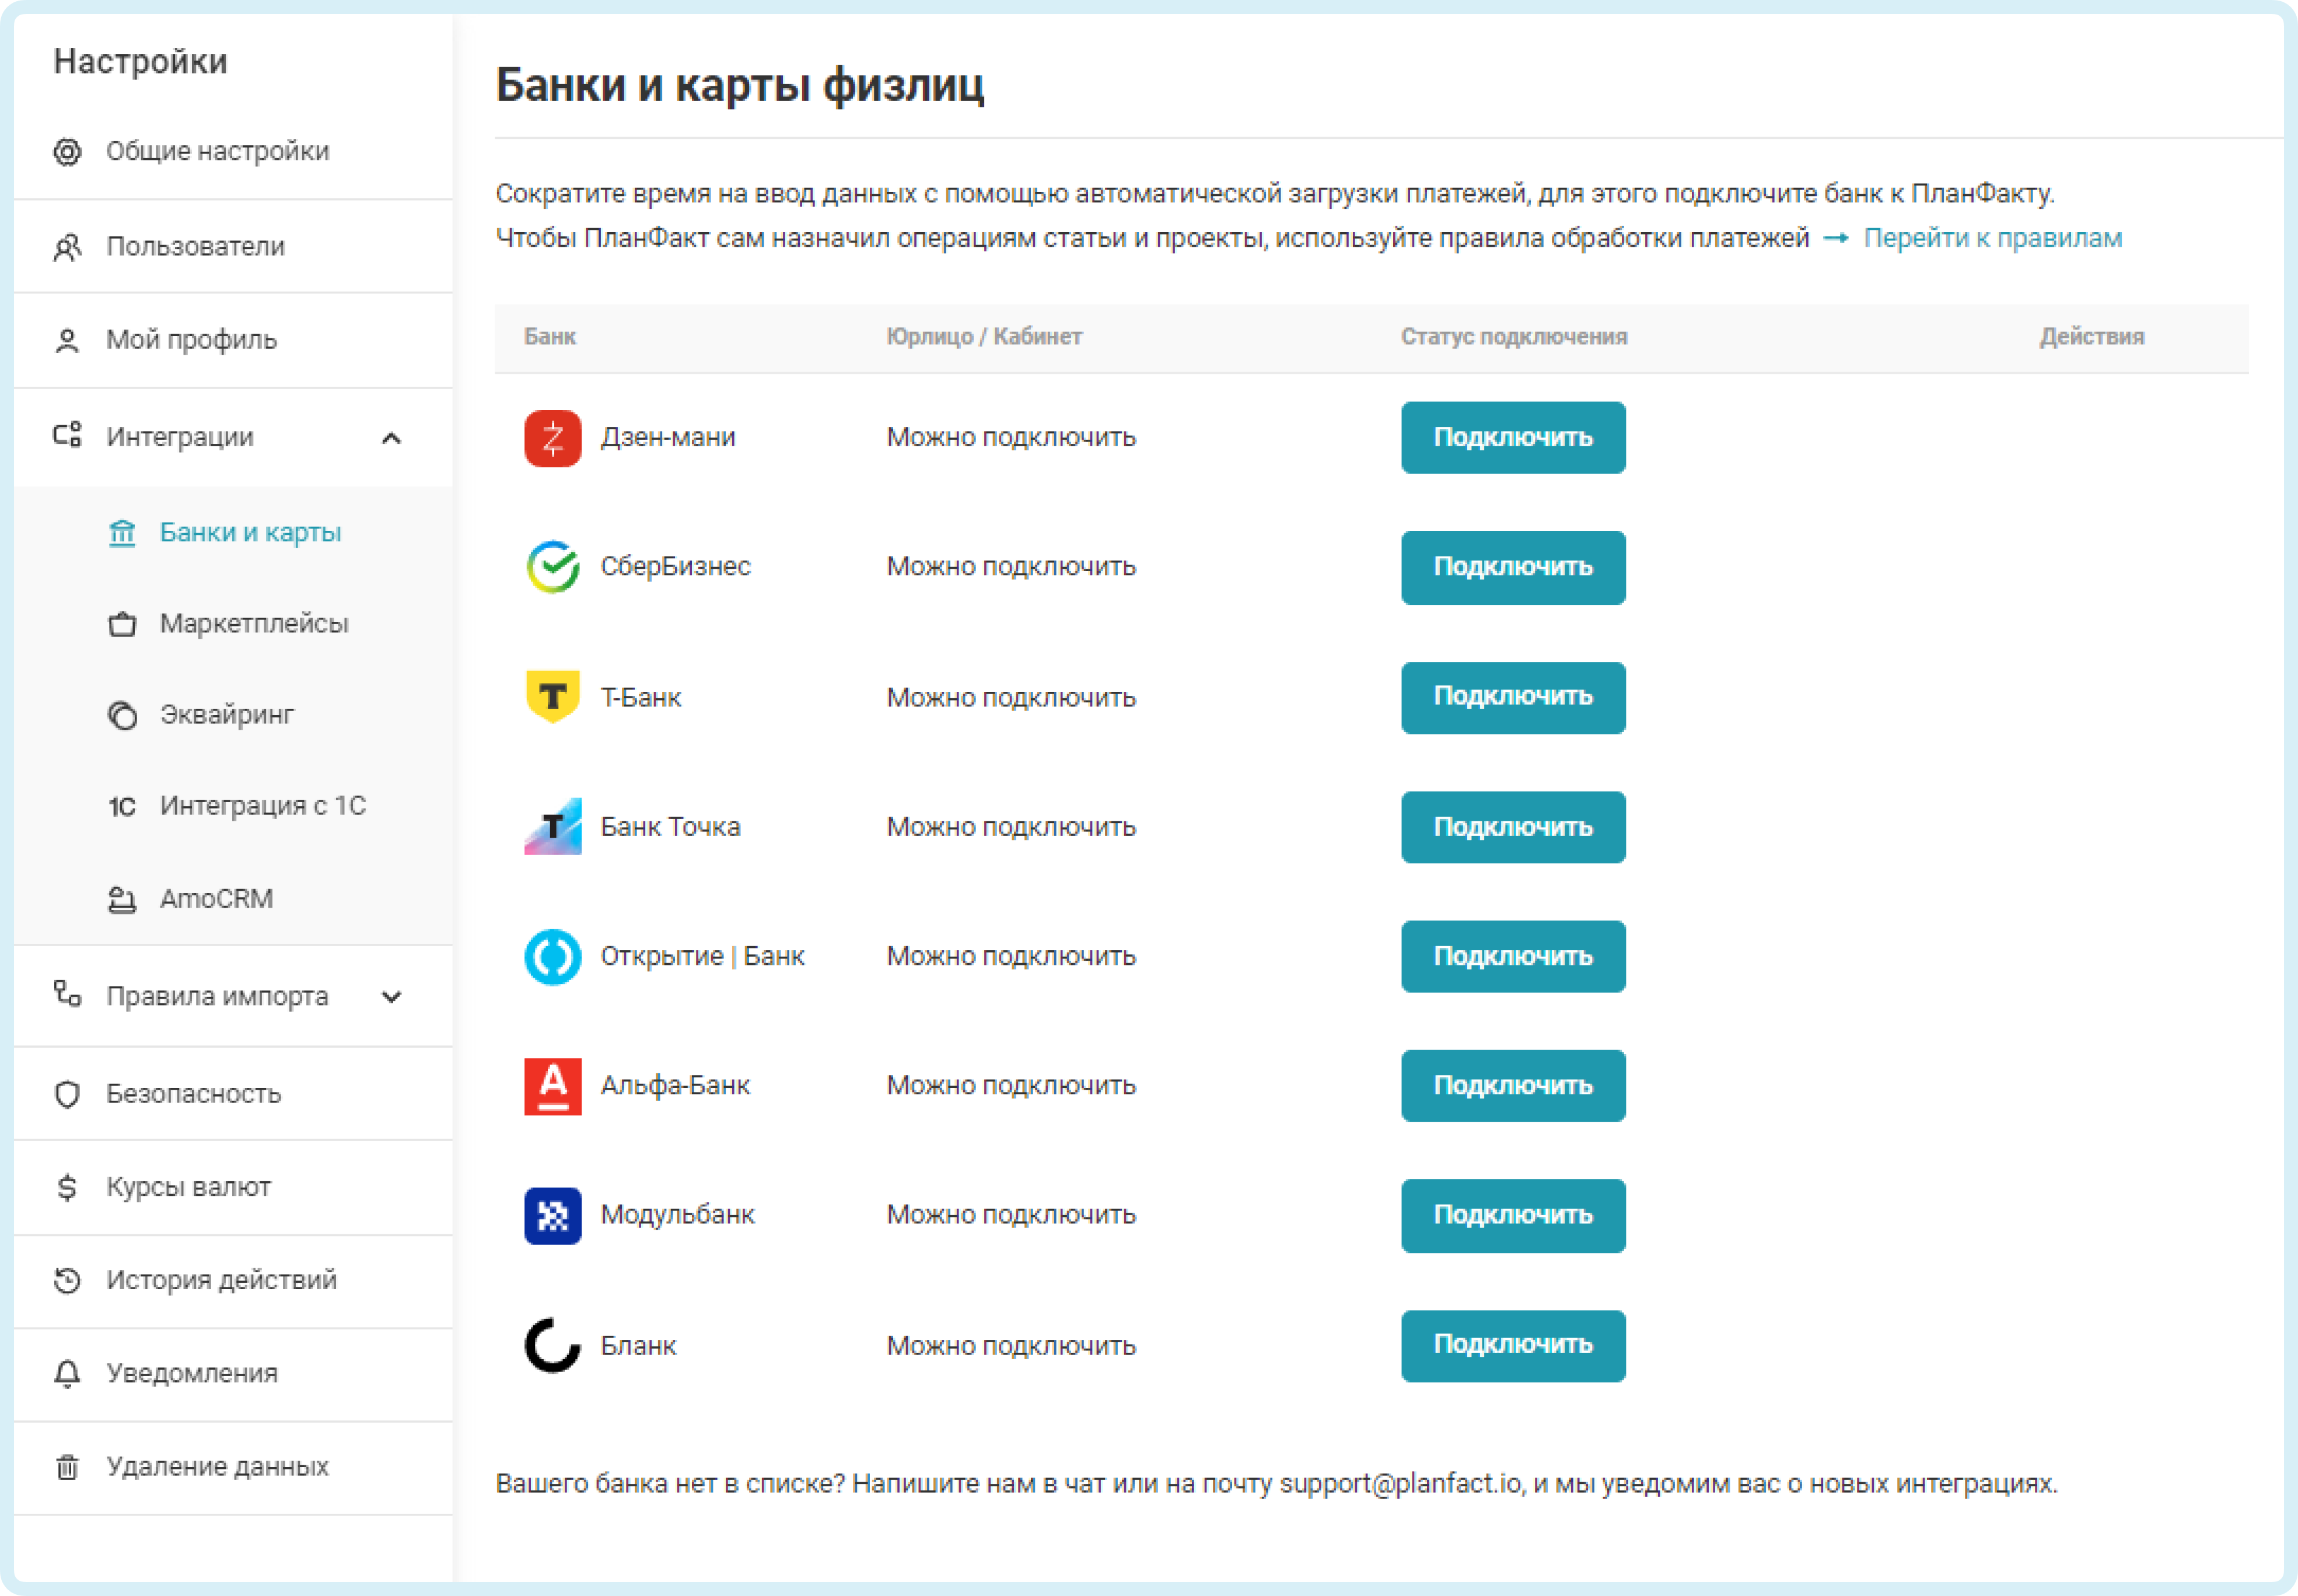Viewport: 2298px width, 1596px height.
Task: Click the Модульбанк blue logo
Action: point(553,1215)
